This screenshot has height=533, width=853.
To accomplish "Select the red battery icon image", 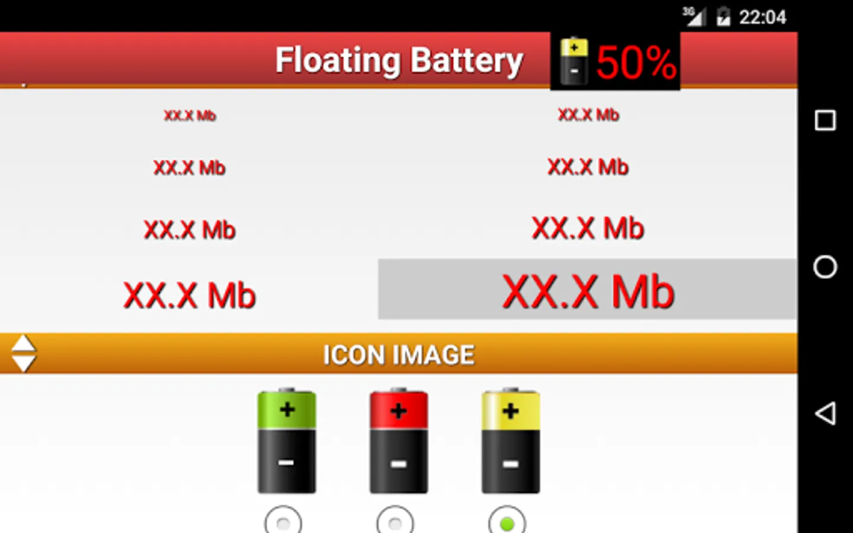I will click(x=399, y=441).
